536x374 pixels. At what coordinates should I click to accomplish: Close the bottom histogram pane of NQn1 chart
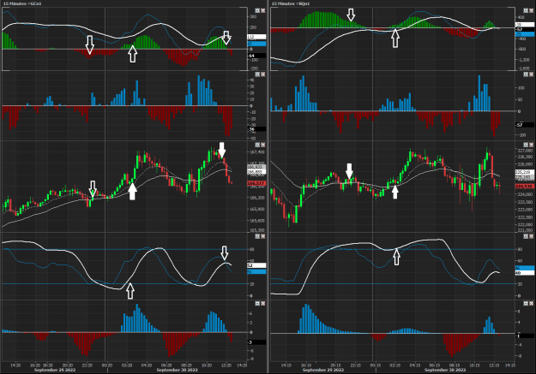531,303
